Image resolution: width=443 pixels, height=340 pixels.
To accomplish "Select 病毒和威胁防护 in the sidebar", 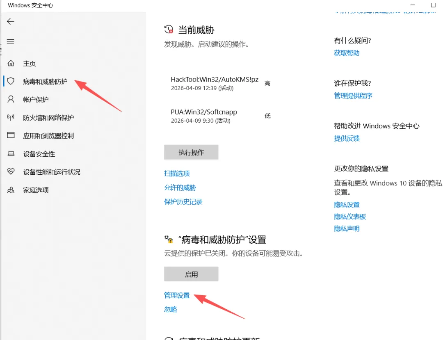I will pyautogui.click(x=45, y=81).
